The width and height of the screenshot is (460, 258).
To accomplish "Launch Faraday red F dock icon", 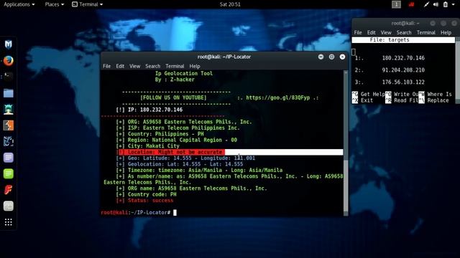I will click(8, 190).
